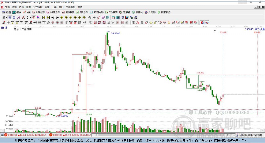
Task: Open the 工具 menu
Action: click(x=54, y=7)
